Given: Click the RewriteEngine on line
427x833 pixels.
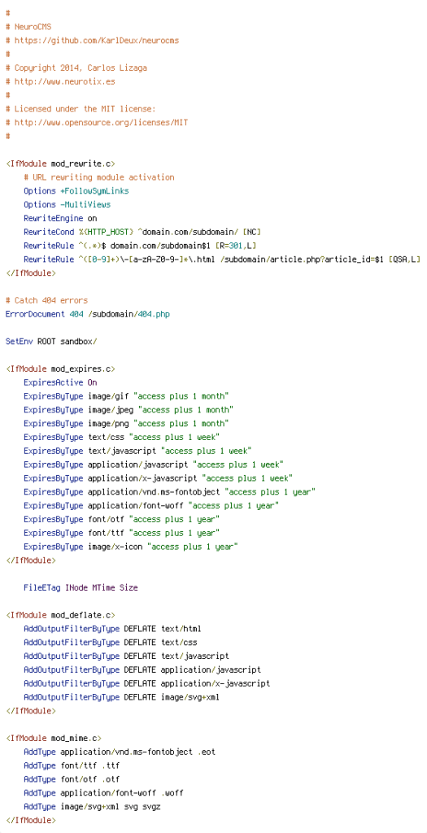Looking at the screenshot, I should [x=60, y=218].
